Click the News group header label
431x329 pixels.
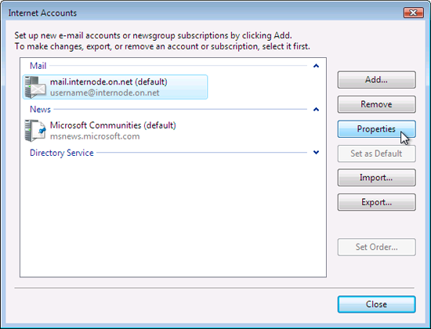coord(40,110)
